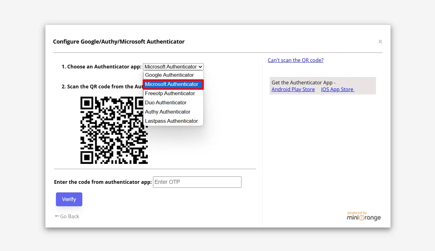
Task: Select Freeotp Authenticator option
Action: click(170, 93)
